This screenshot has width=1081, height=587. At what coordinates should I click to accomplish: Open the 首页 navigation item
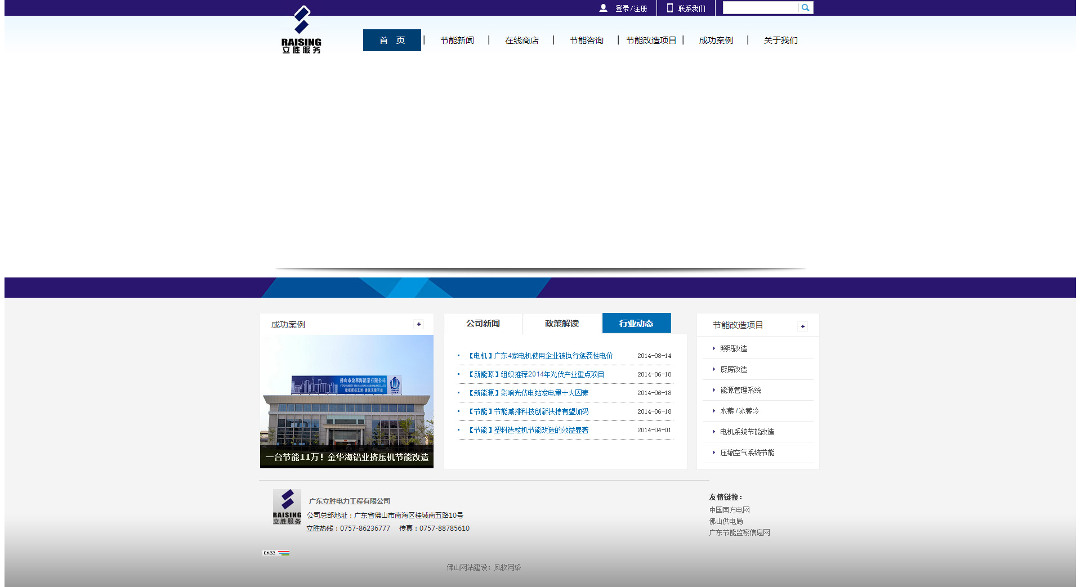click(392, 41)
